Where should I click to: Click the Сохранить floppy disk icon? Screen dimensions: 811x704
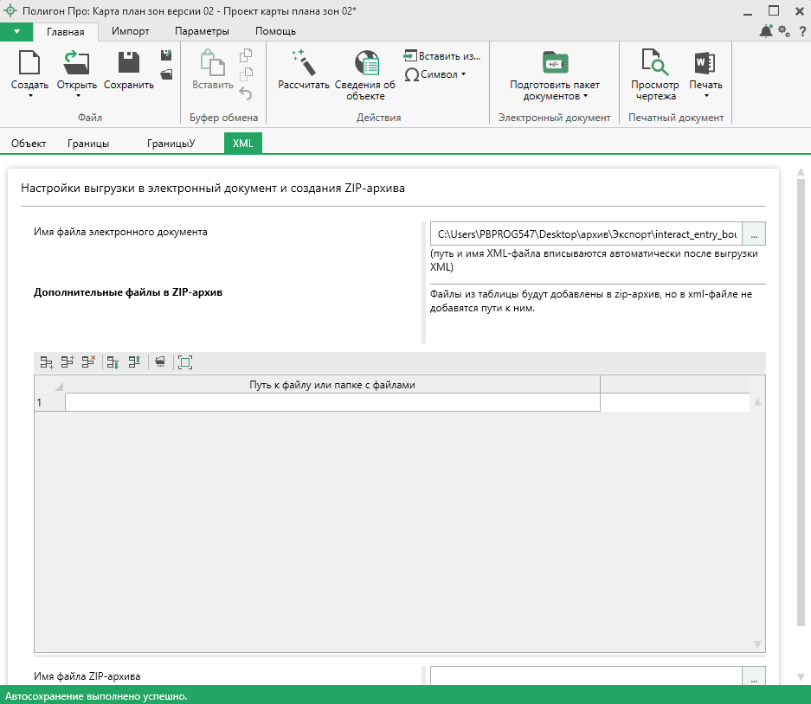tap(129, 62)
